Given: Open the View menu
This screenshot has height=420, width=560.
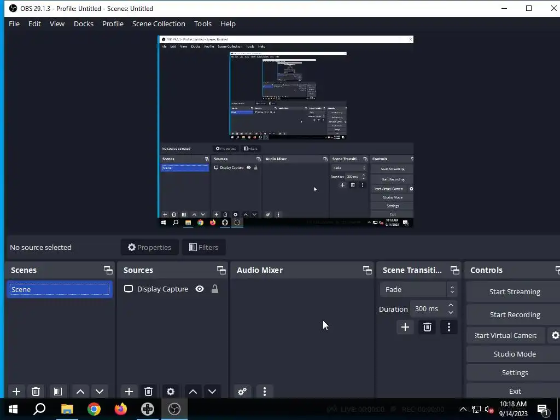Looking at the screenshot, I should coord(57,24).
